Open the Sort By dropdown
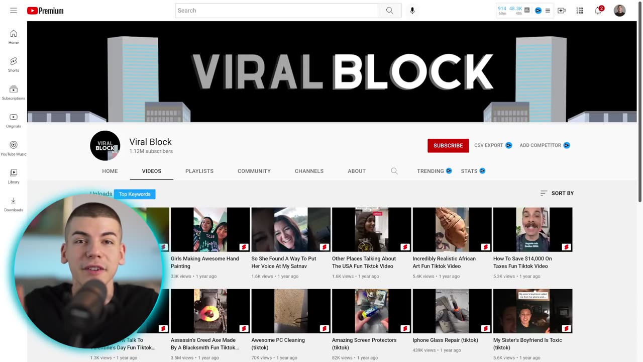The image size is (643, 362). 557,193
